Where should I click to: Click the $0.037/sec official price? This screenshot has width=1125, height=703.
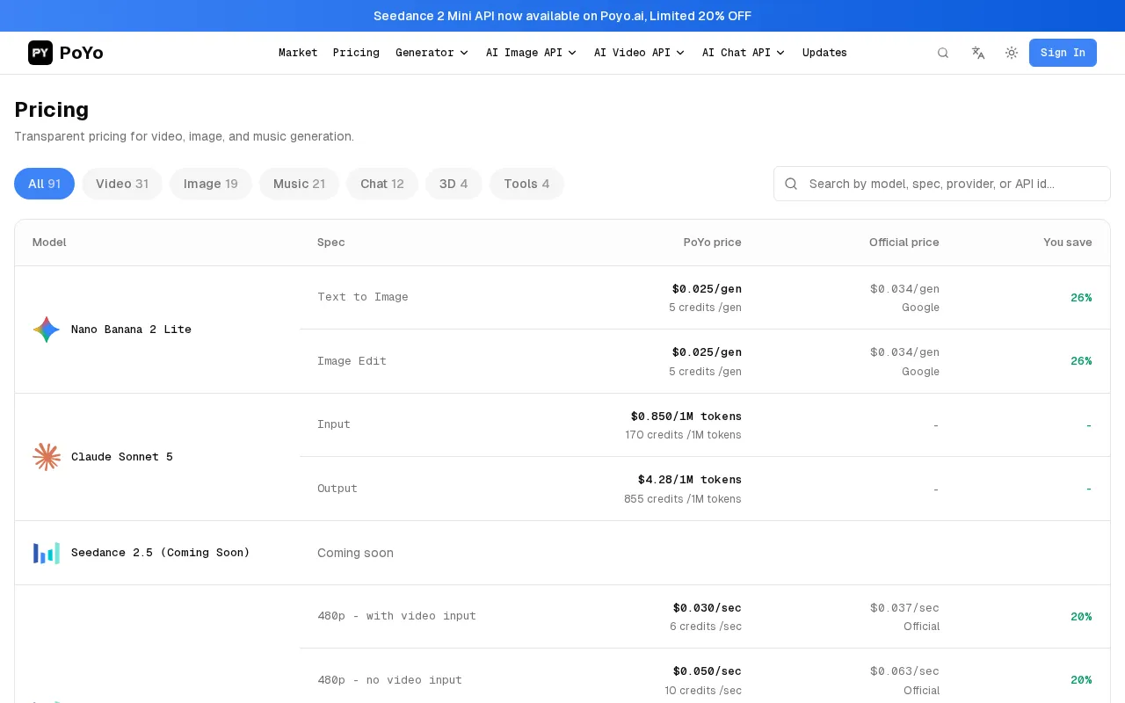(904, 608)
